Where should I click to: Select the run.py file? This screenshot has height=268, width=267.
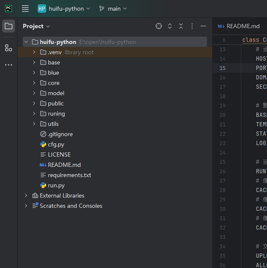point(56,186)
